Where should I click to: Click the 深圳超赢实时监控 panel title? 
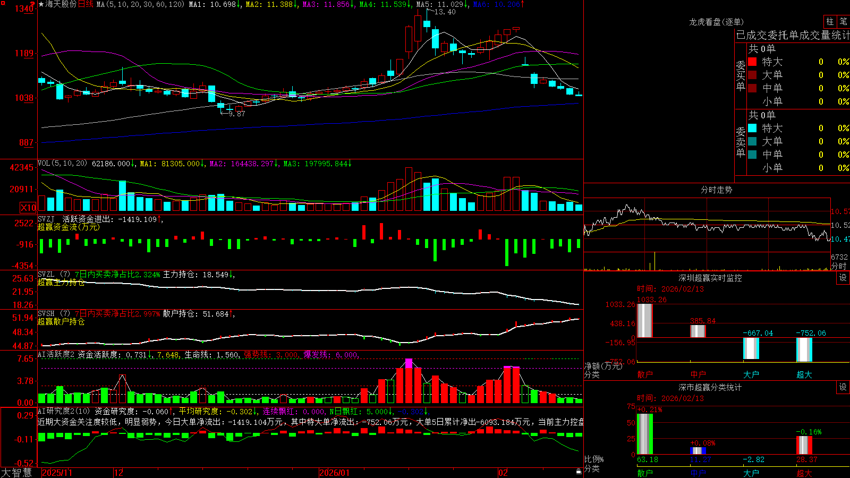pos(710,278)
